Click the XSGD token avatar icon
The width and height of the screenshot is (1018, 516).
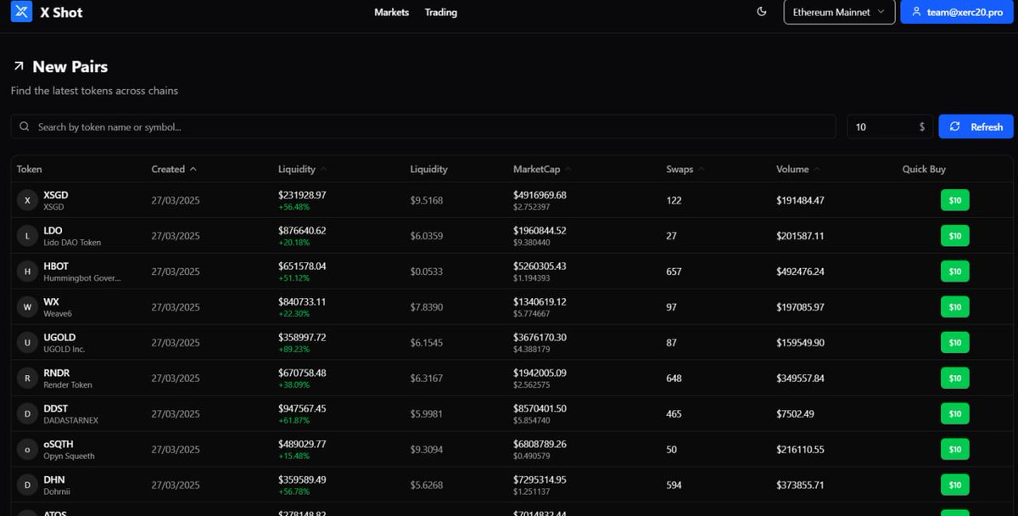pyautogui.click(x=27, y=200)
